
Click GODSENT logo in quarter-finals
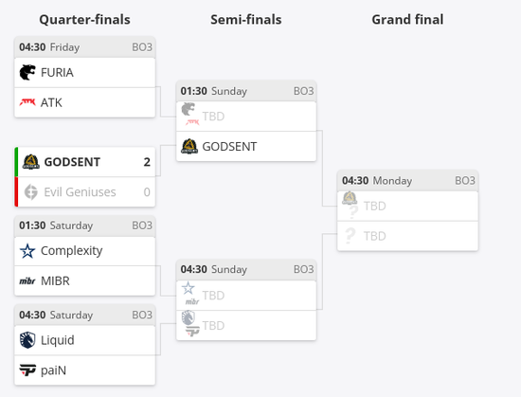point(31,162)
